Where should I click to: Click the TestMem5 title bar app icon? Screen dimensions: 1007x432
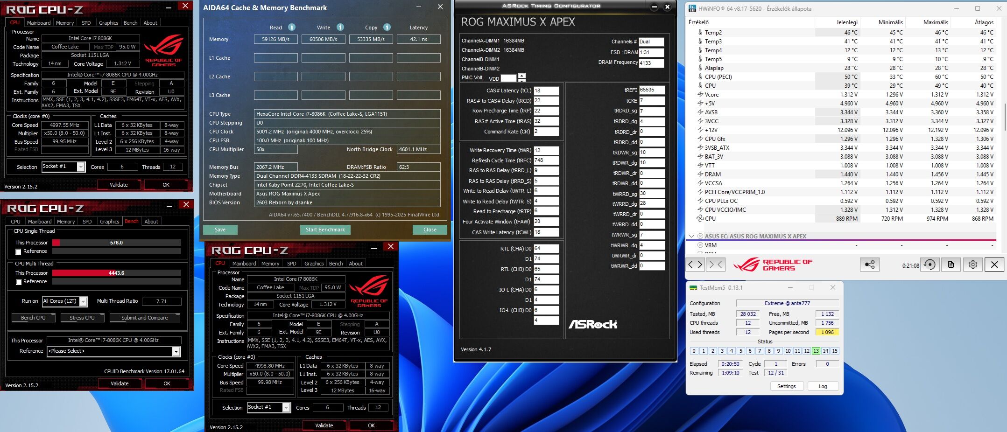693,287
